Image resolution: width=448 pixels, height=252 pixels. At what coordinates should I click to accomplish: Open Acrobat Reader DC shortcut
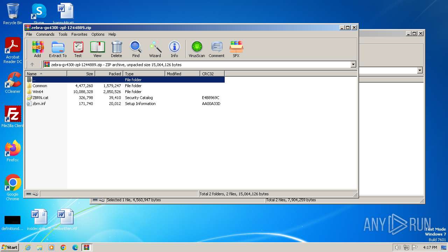tap(13, 51)
